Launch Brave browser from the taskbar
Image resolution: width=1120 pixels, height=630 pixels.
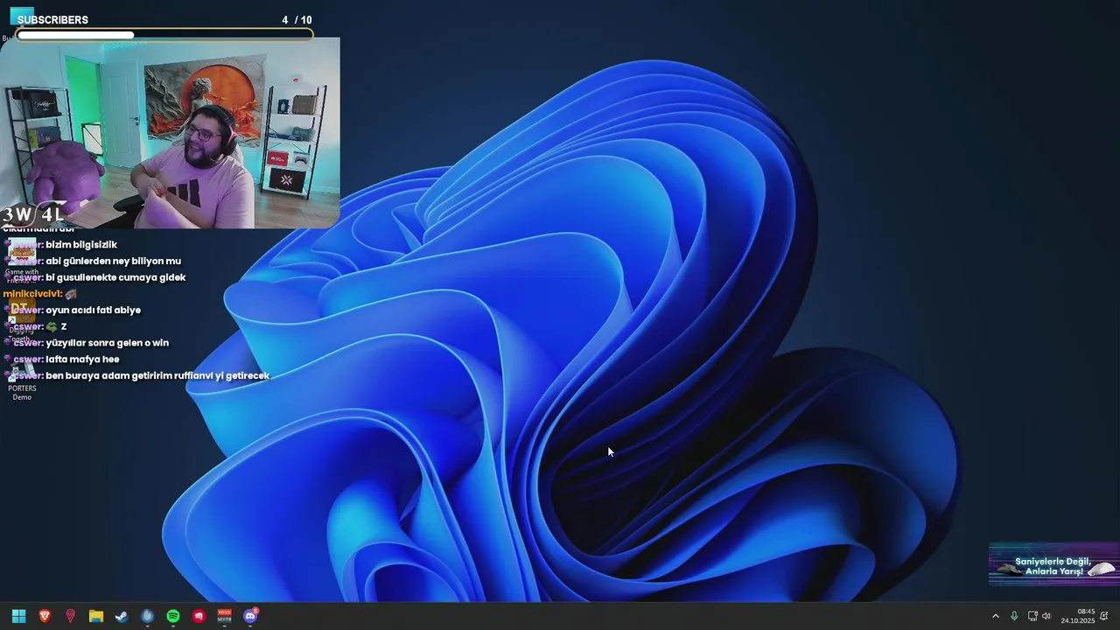tap(45, 616)
